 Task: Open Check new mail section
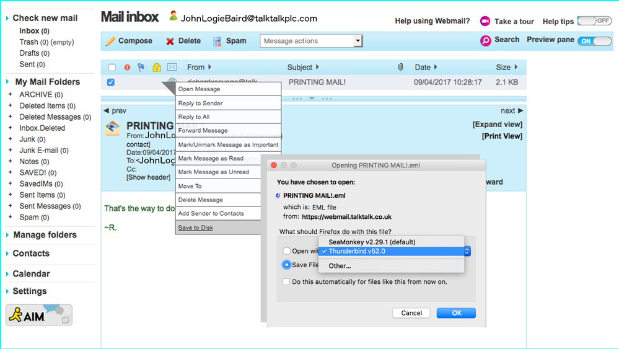pyautogui.click(x=45, y=18)
